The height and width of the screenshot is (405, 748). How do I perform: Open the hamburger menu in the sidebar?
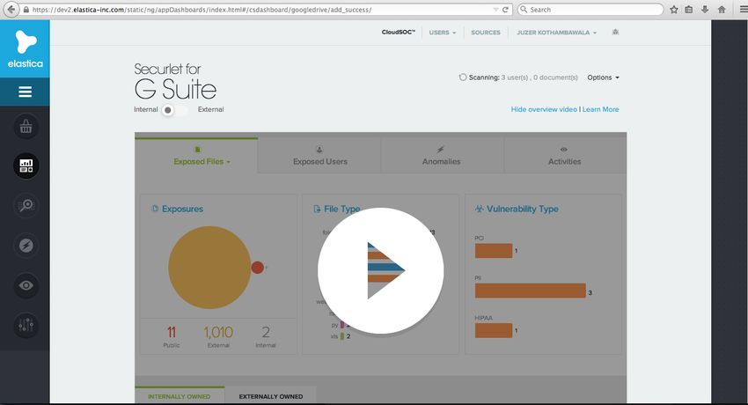pos(25,92)
